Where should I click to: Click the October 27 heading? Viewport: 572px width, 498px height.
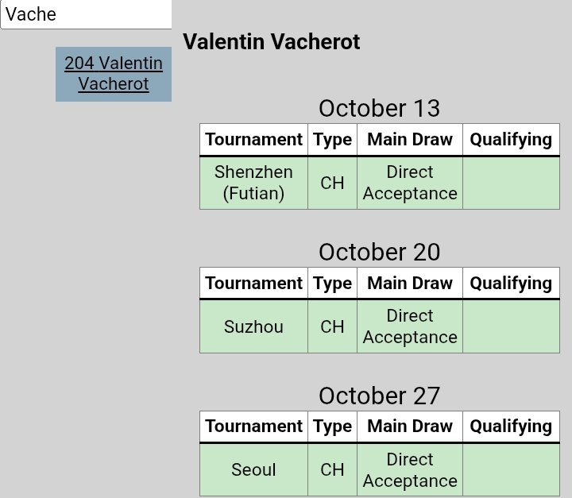pos(380,396)
